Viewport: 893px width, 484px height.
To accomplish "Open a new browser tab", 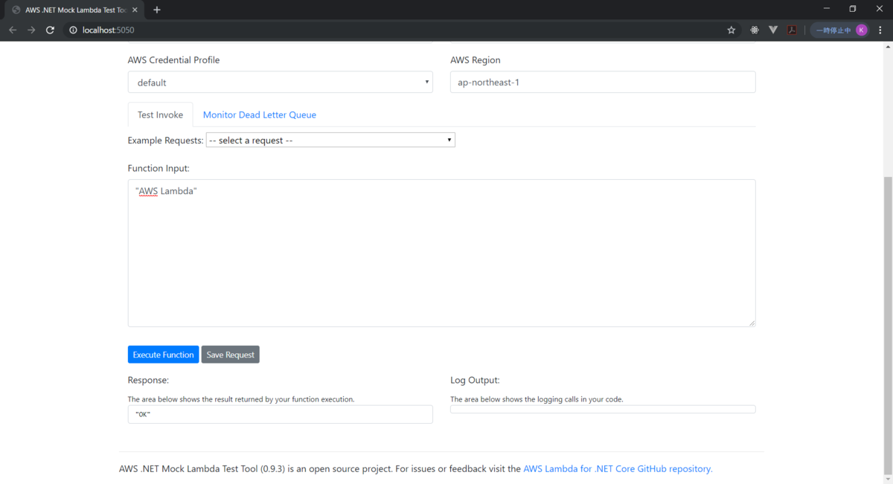I will (157, 10).
